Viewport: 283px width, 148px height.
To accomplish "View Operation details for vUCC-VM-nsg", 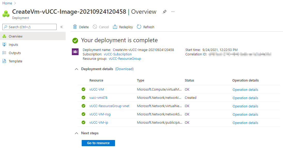I will tap(245, 114).
